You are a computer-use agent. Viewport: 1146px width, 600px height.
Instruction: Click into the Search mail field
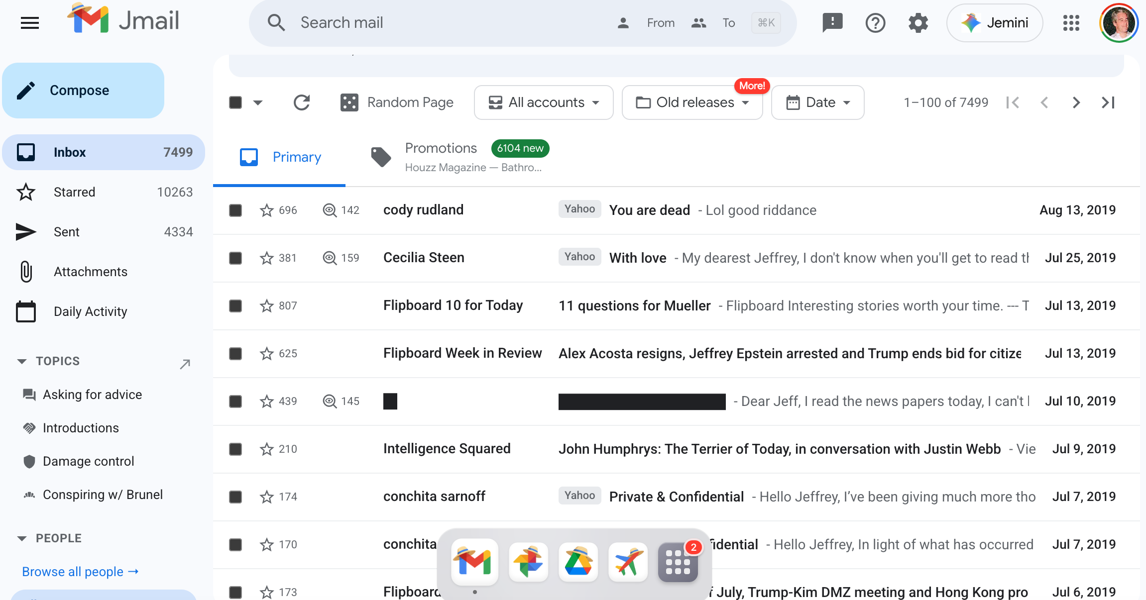point(448,23)
